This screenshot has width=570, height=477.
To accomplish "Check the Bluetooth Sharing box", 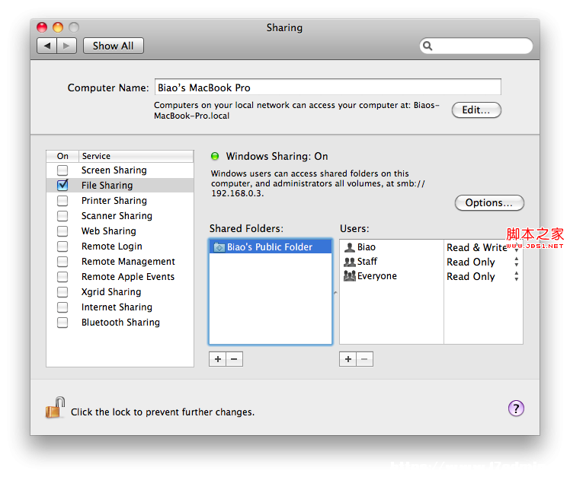I will tap(62, 323).
